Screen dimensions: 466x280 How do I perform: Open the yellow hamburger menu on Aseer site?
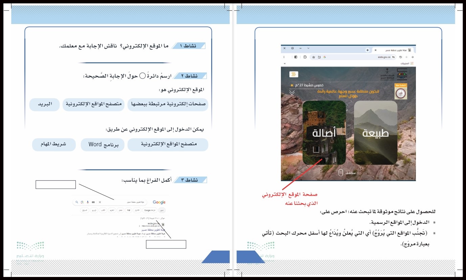pyautogui.click(x=293, y=74)
